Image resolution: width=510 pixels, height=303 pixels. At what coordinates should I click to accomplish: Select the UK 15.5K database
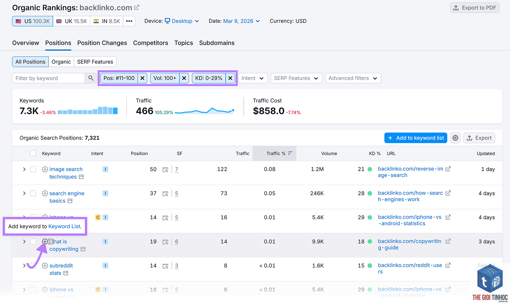pos(71,21)
